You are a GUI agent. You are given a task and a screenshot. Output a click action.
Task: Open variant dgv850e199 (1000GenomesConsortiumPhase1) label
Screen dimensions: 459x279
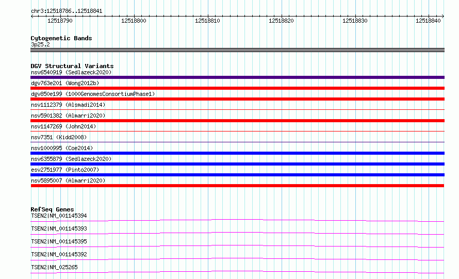tap(93, 94)
